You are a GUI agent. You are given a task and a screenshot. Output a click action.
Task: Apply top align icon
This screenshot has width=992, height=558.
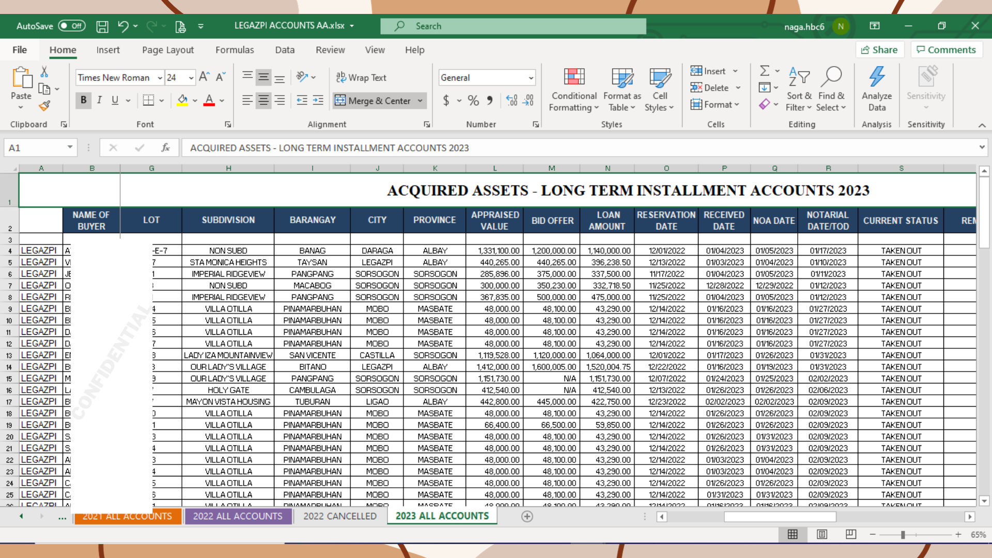coord(247,77)
